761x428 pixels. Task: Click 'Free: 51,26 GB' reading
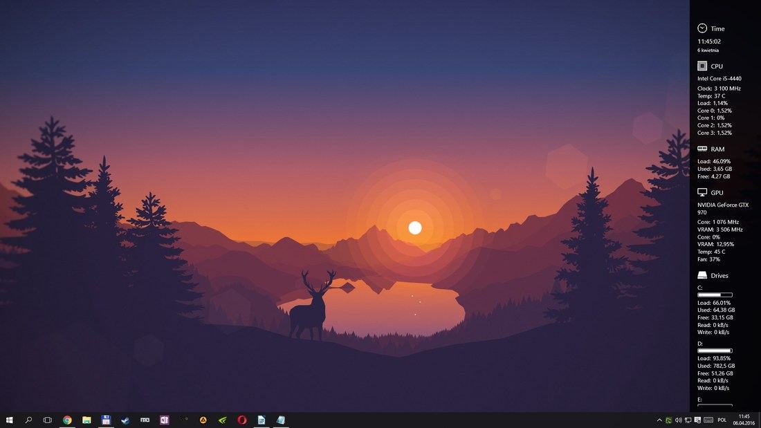tap(715, 373)
